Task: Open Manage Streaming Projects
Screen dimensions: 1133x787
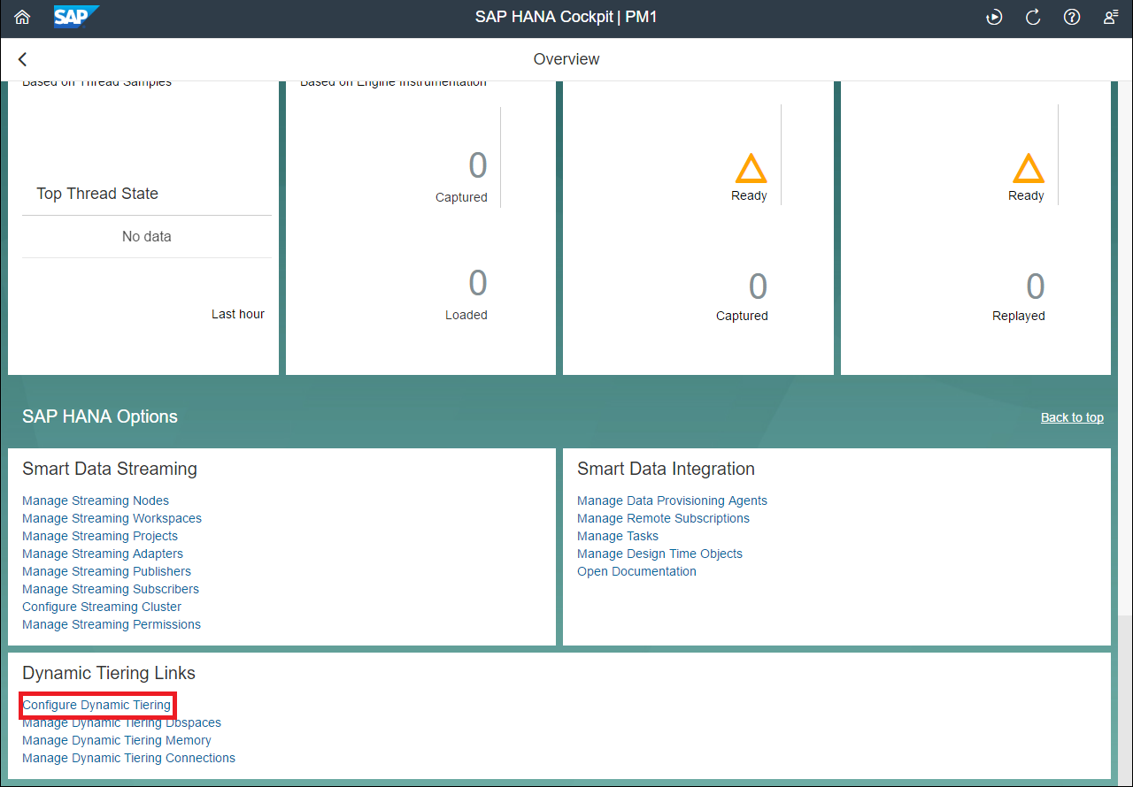Action: (x=100, y=536)
